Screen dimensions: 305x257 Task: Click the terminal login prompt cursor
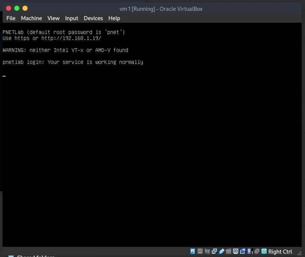(x=4, y=76)
